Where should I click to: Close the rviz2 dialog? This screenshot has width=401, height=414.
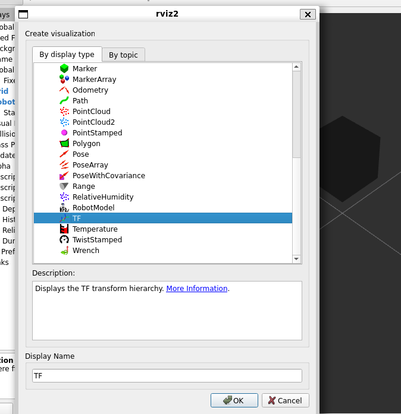click(x=308, y=14)
